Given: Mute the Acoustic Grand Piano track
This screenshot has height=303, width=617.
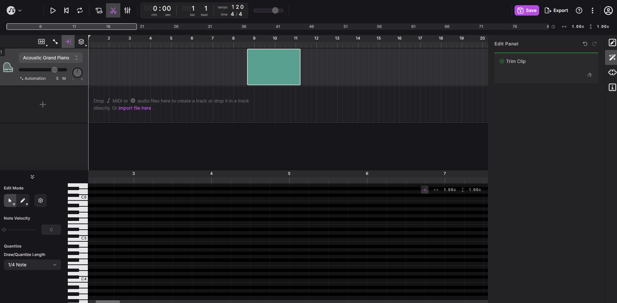Looking at the screenshot, I should [x=64, y=79].
